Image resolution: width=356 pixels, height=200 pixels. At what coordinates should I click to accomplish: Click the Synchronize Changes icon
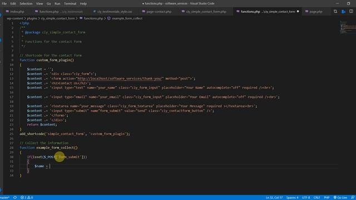(15, 198)
